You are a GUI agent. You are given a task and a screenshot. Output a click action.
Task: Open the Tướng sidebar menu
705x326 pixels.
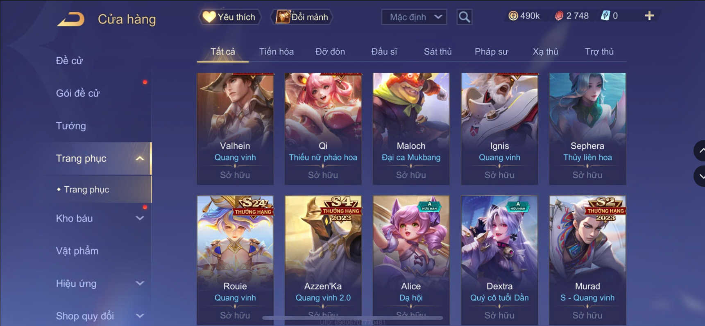(x=71, y=126)
